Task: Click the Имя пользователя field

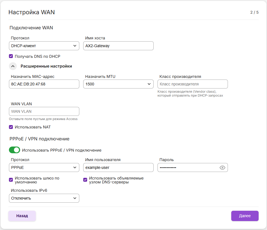Action: 118,167
